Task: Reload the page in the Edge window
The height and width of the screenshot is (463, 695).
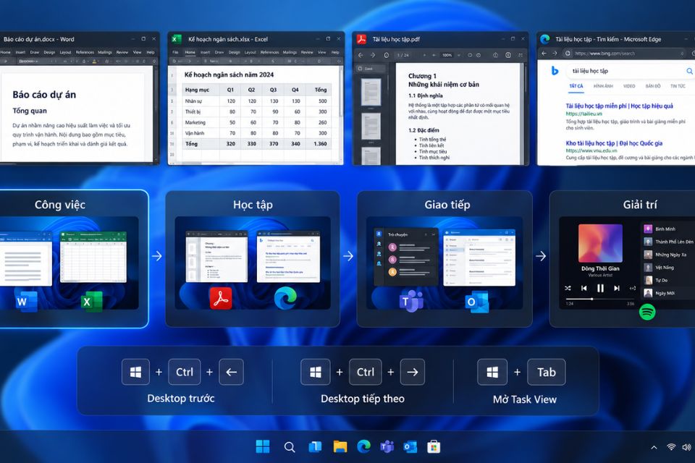Action: click(x=568, y=53)
